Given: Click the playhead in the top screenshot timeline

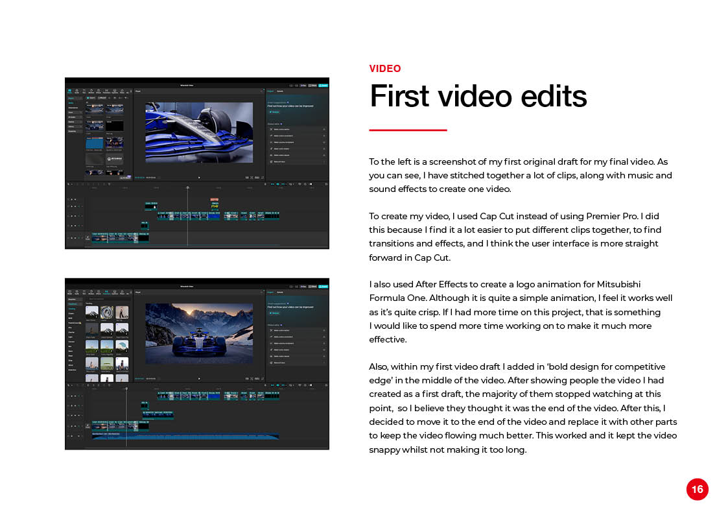Looking at the screenshot, I should click(187, 187).
